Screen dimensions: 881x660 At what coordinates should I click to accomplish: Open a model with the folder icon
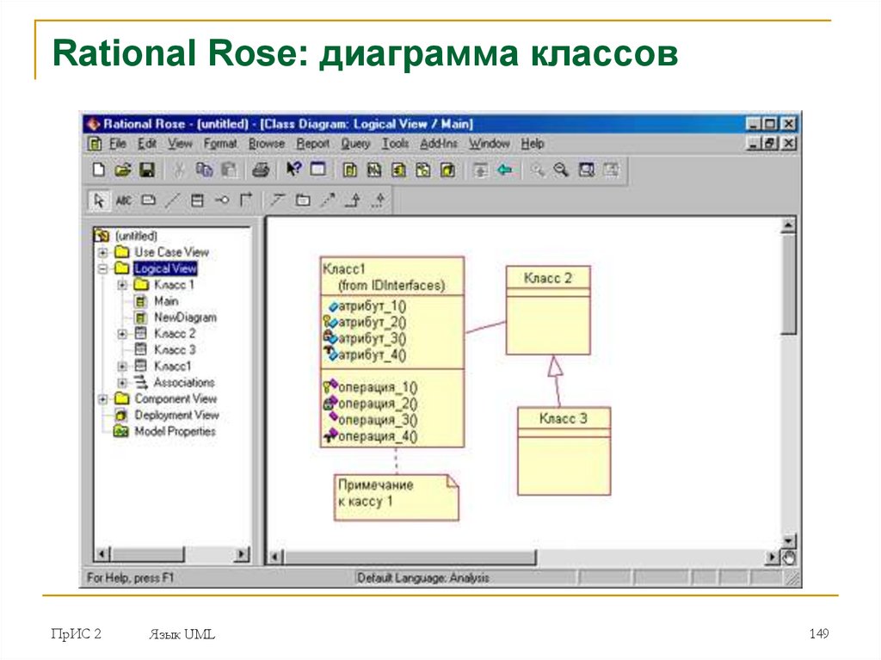pos(122,170)
